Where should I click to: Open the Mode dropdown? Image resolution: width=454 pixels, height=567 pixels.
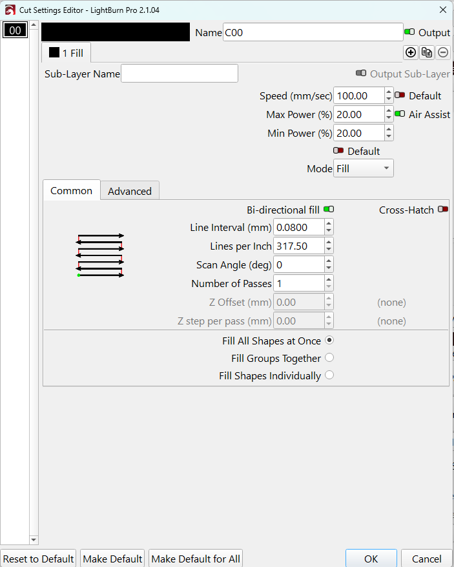click(x=363, y=168)
